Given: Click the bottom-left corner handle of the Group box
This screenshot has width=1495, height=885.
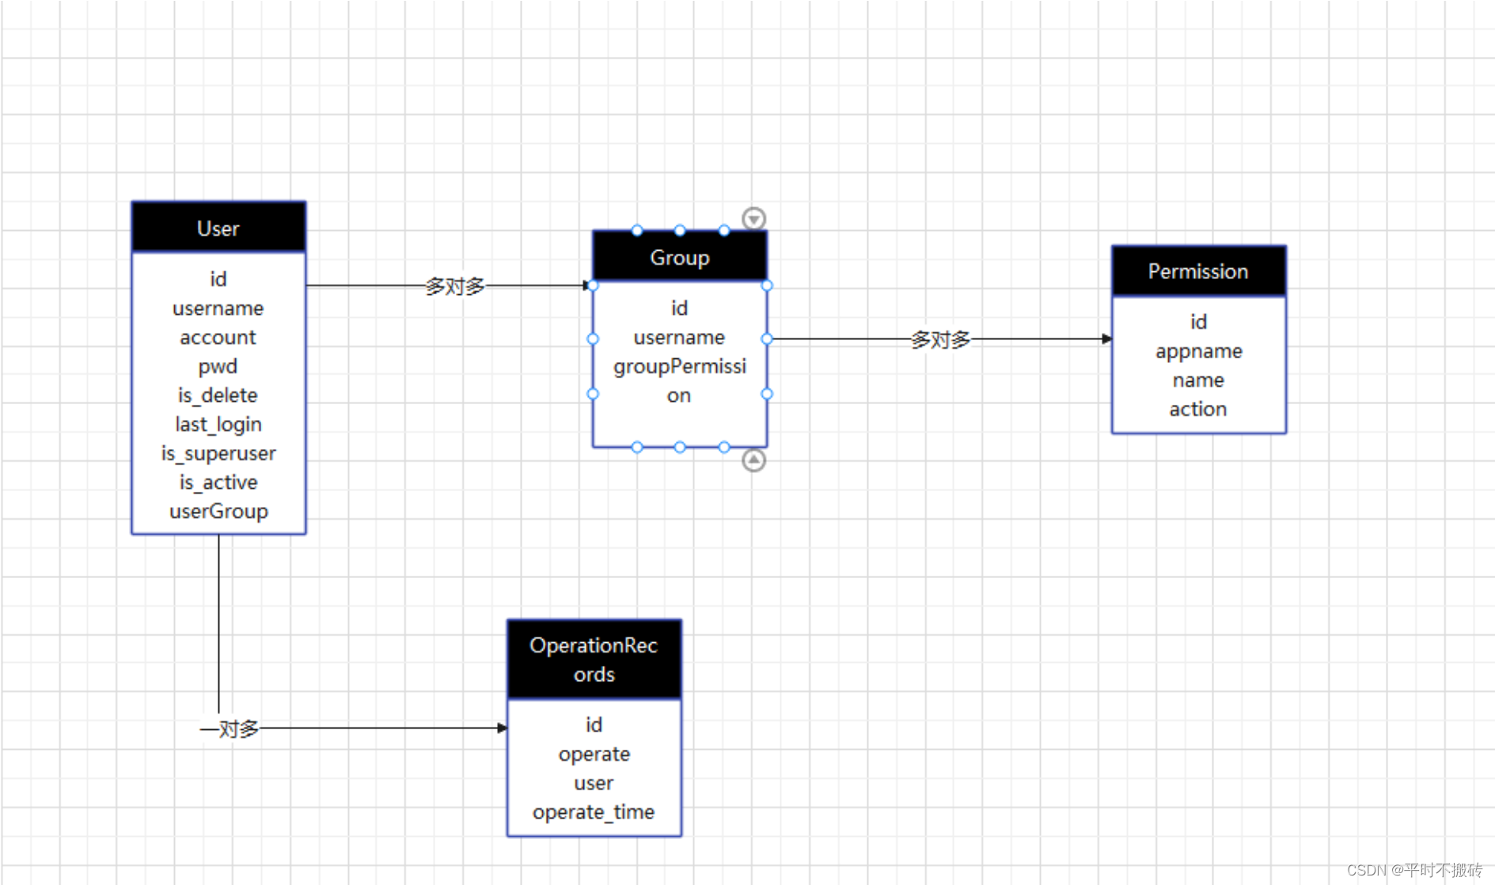Looking at the screenshot, I should (x=637, y=446).
